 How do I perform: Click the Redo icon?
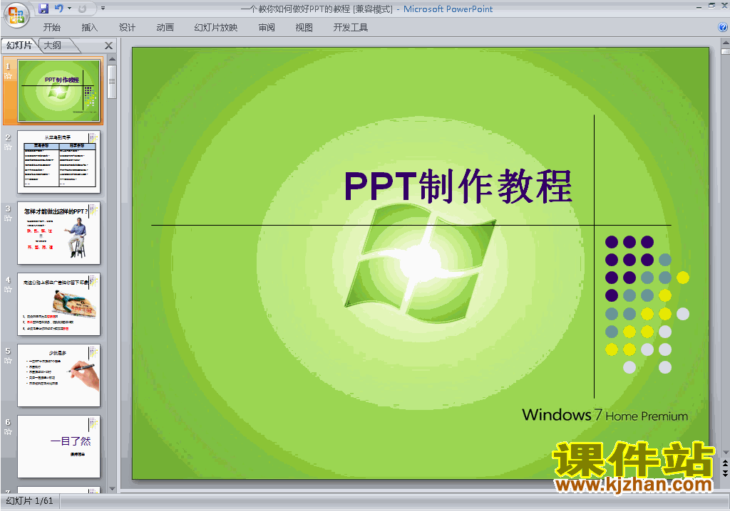(83, 9)
